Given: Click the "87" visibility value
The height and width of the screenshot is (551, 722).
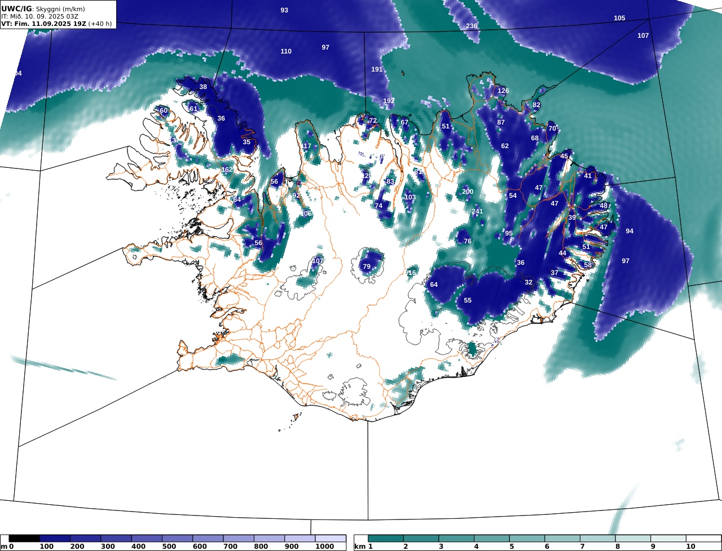Looking at the screenshot, I should click(501, 122).
